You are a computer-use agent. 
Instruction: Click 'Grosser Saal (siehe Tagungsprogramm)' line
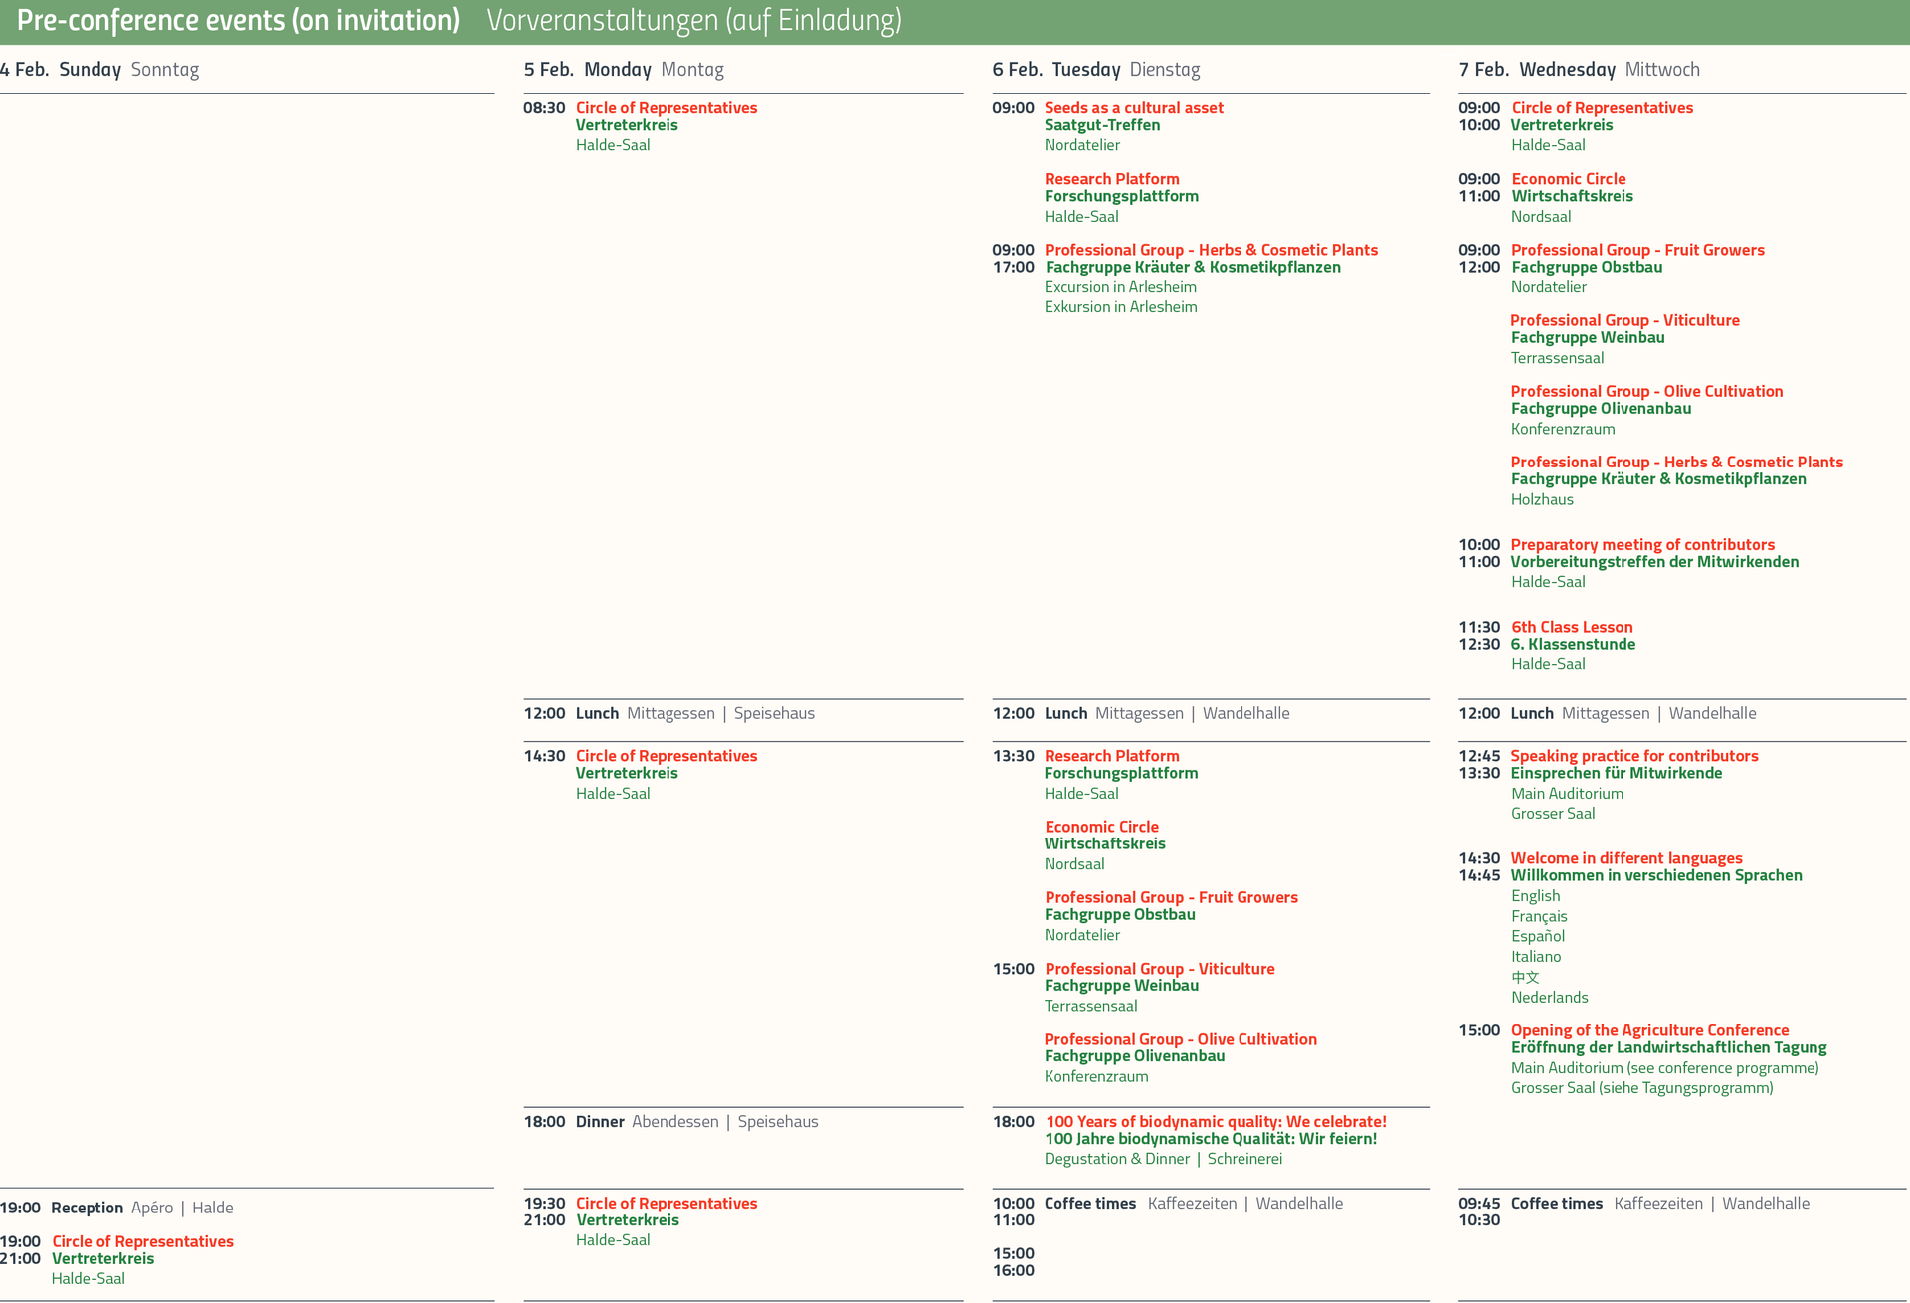point(1642,1088)
